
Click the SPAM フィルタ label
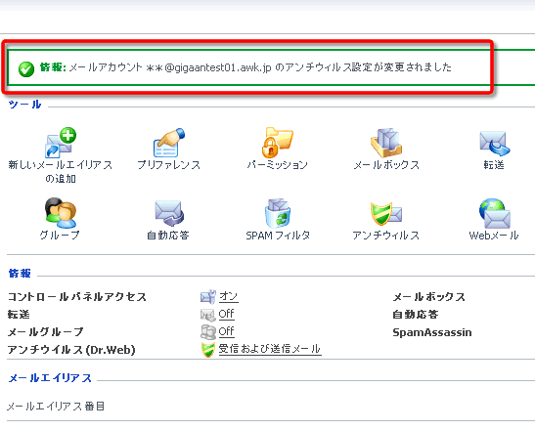pos(278,236)
